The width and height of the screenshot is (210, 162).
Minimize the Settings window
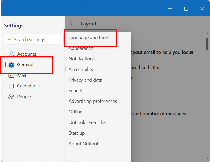[170, 9]
